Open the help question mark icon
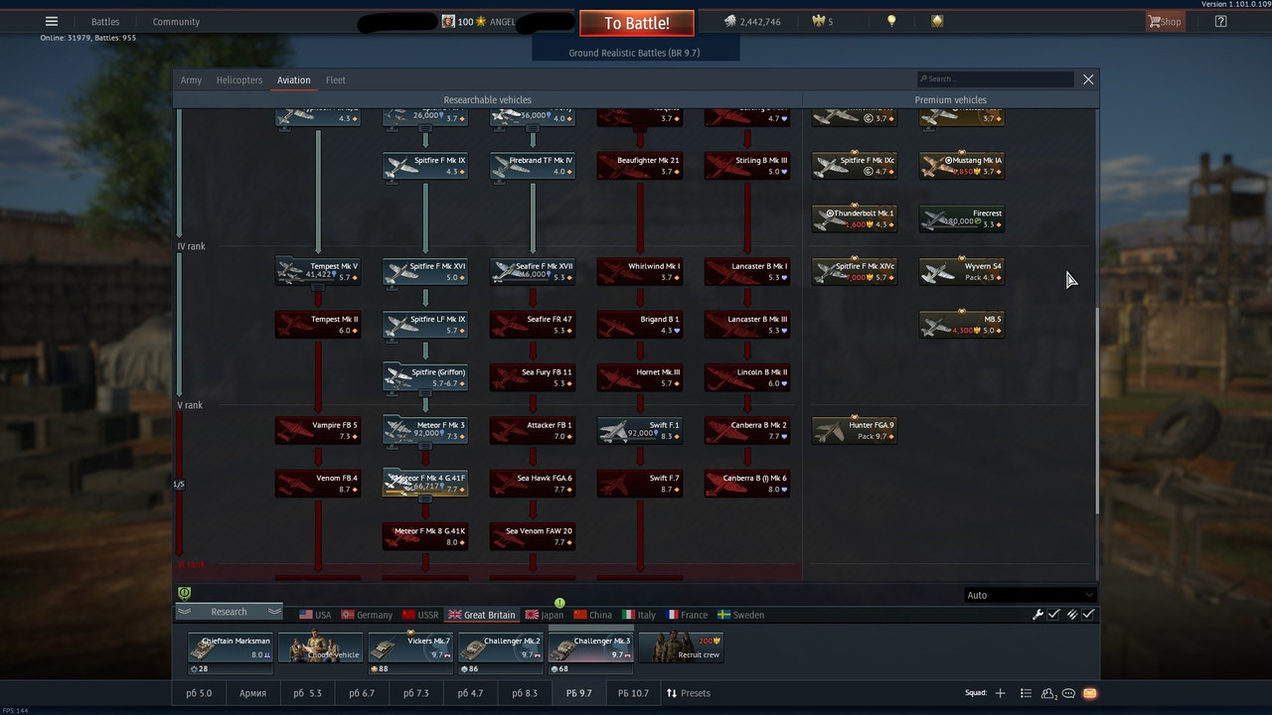Screen dimensions: 1272x715 (1220, 22)
